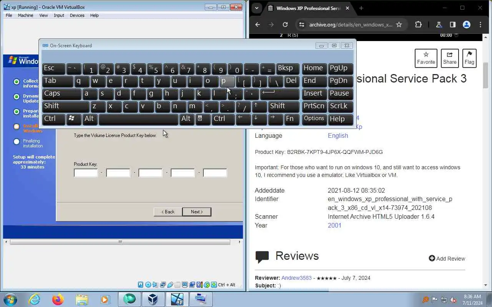Click the Windows logo key on the On-Screen Keyboard

tap(74, 119)
